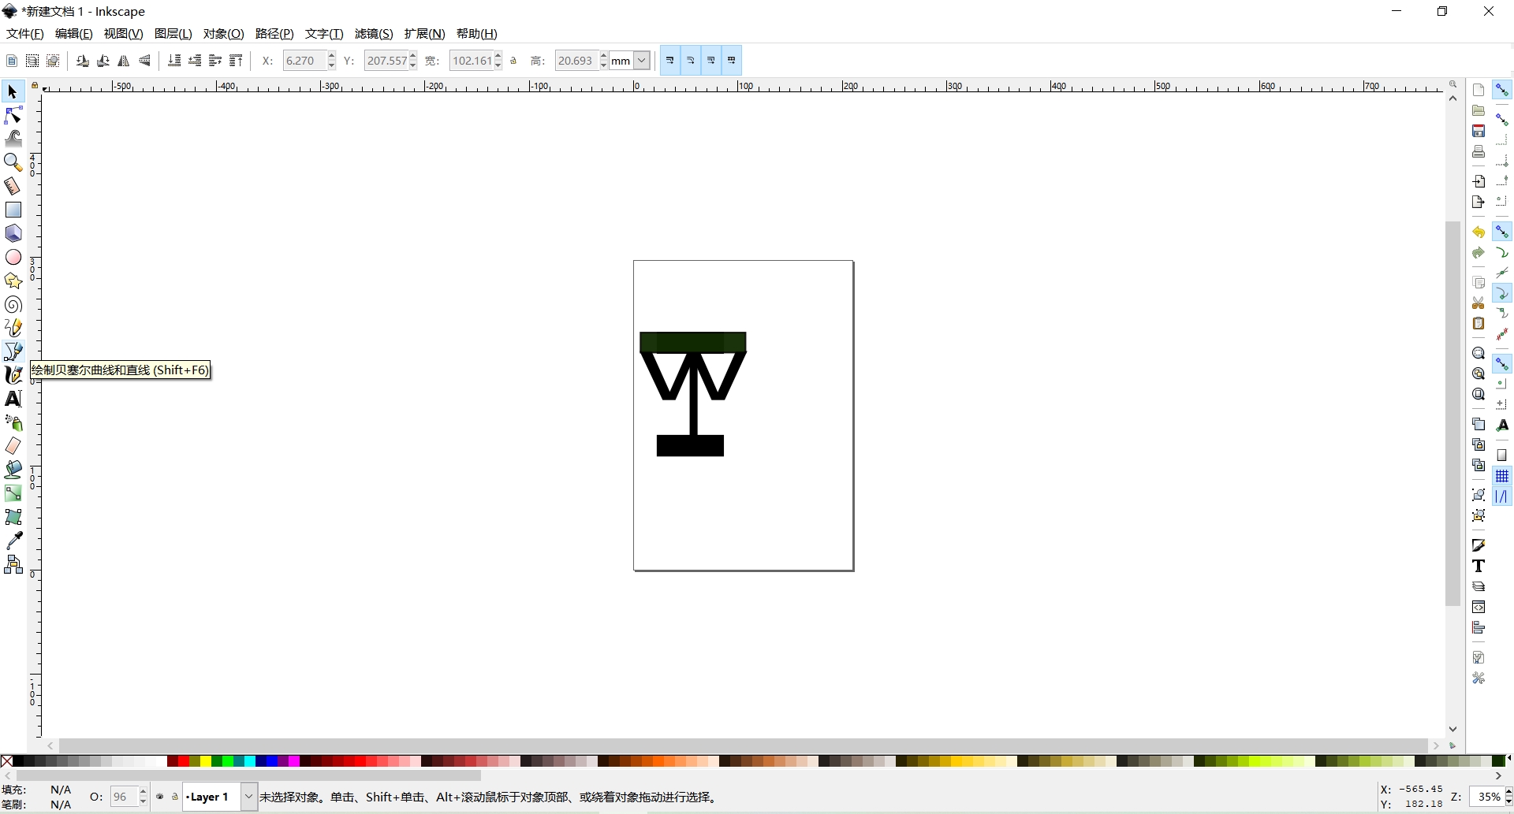This screenshot has width=1514, height=814.
Task: Decrease the opacity O: spinner
Action: click(143, 801)
